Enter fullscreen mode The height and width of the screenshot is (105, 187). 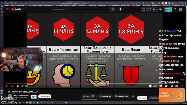tap(182, 86)
